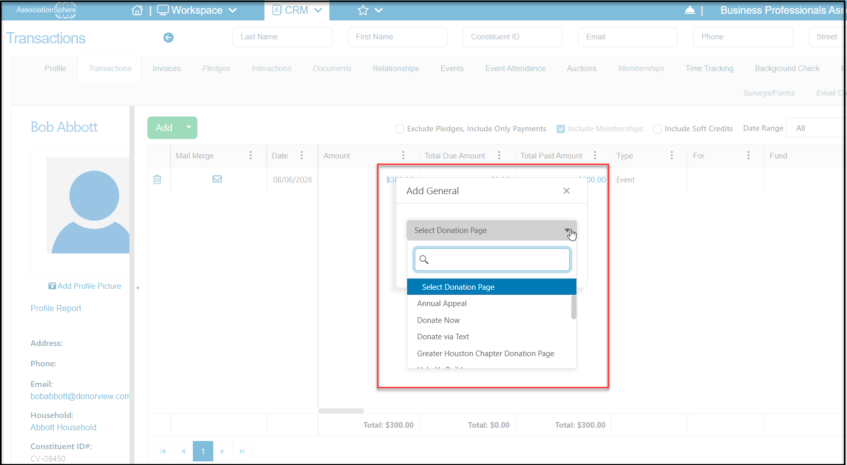Click the donation page search box
The image size is (847, 465).
pyautogui.click(x=492, y=260)
